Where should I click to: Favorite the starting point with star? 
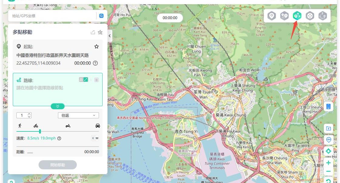click(x=97, y=46)
